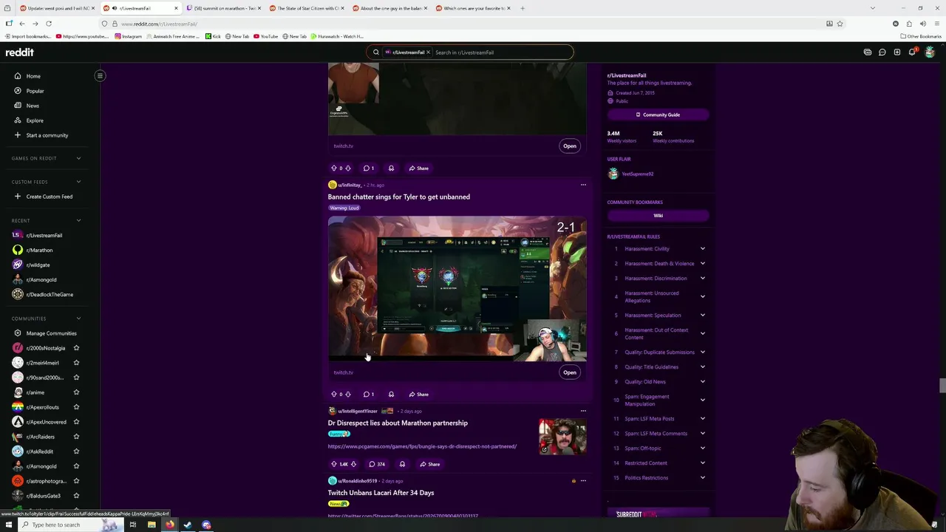Toggle the favorite star for r/ArcRaiders

tap(76, 437)
